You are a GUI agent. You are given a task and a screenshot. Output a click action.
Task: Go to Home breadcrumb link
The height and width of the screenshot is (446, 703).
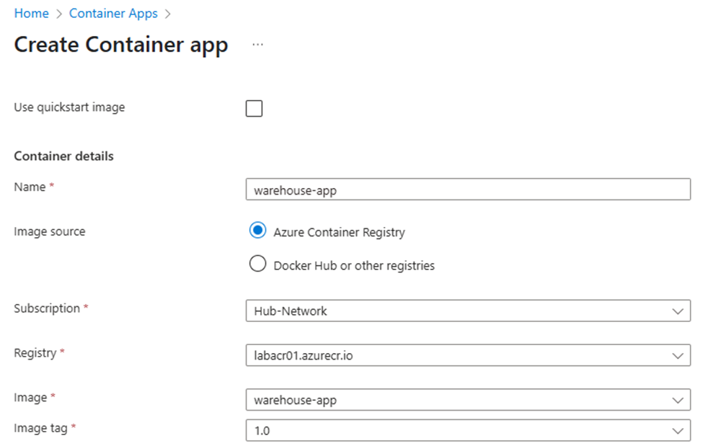tap(32, 14)
